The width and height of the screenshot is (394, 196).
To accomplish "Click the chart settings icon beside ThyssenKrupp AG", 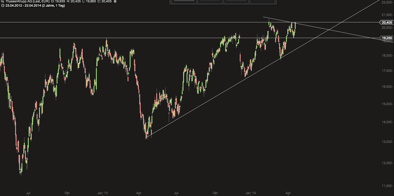I will click(x=2, y=1).
